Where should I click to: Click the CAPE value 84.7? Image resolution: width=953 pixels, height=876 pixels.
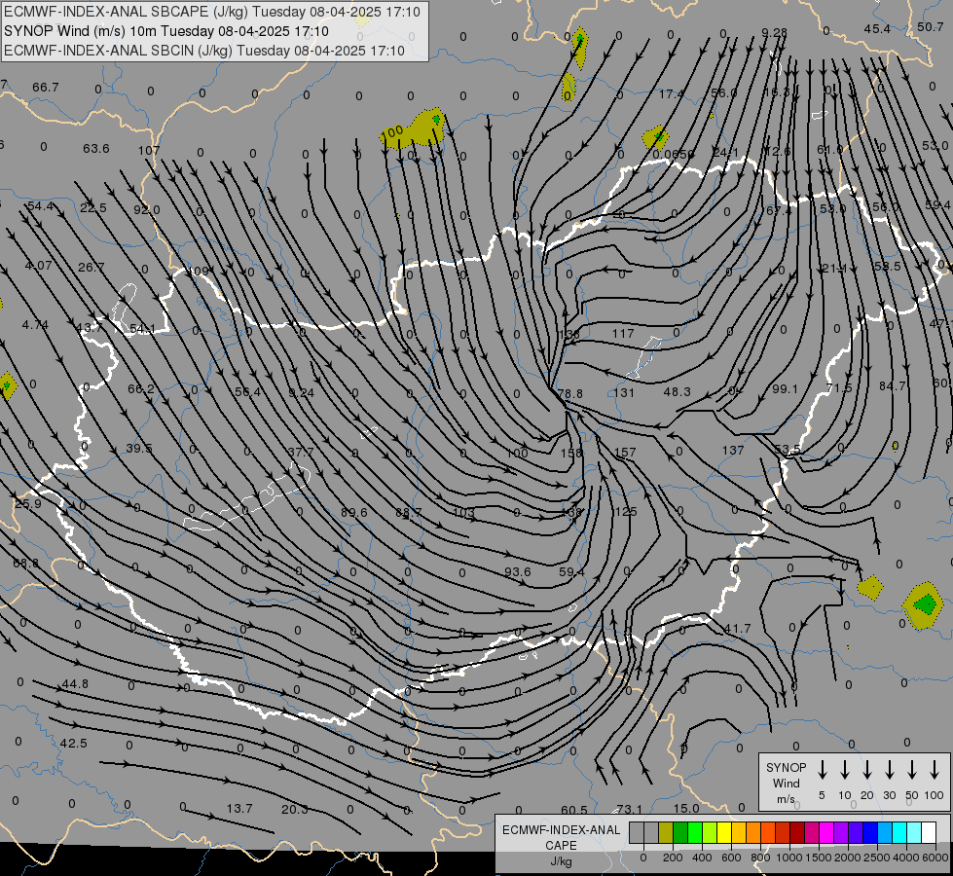893,385
